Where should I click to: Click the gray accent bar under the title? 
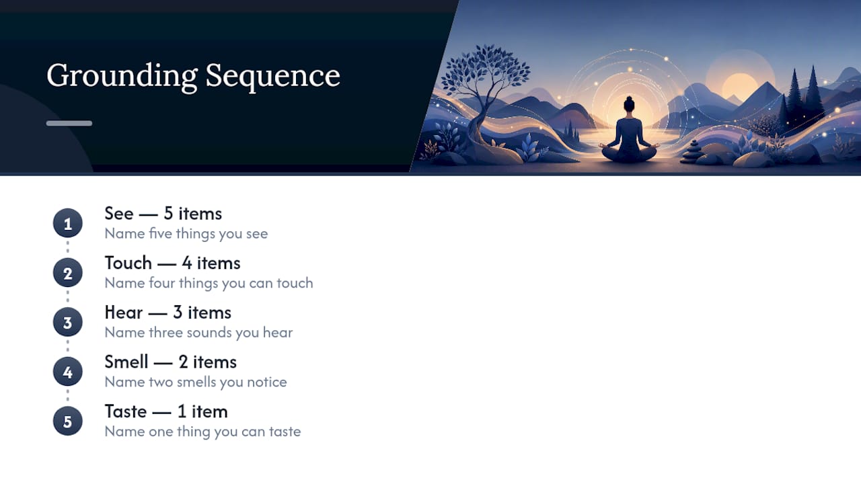point(69,123)
